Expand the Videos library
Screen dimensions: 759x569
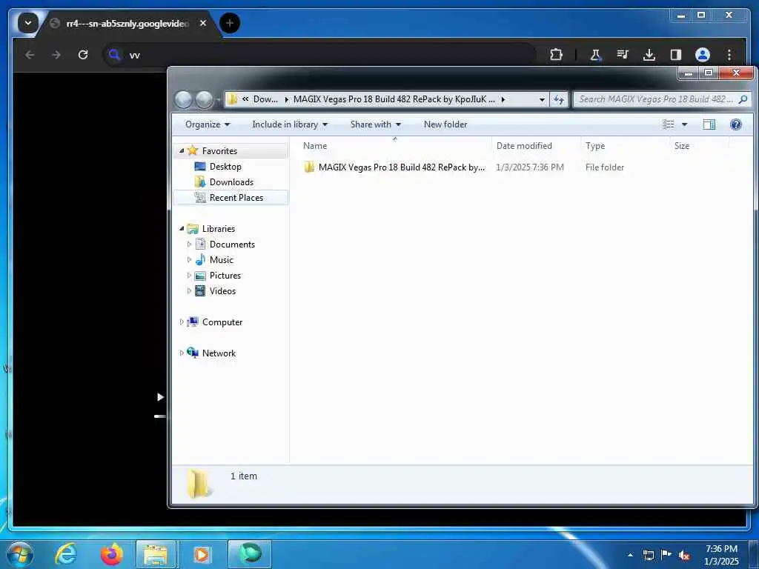[189, 290]
